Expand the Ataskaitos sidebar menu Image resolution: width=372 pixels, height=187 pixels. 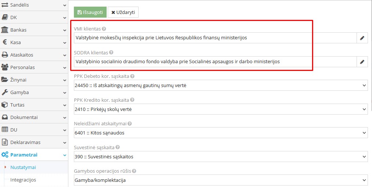34,55
